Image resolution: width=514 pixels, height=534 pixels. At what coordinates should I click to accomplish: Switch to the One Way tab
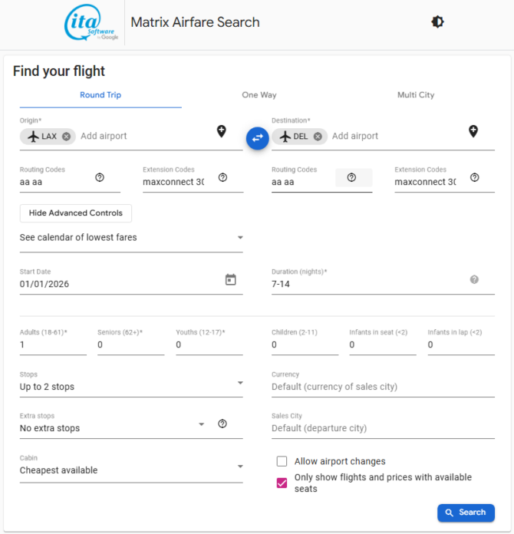(x=259, y=95)
